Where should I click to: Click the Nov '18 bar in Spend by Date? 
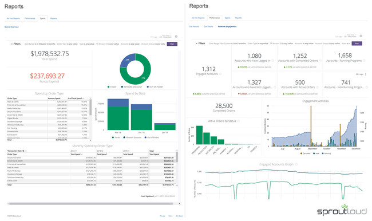tap(118, 115)
